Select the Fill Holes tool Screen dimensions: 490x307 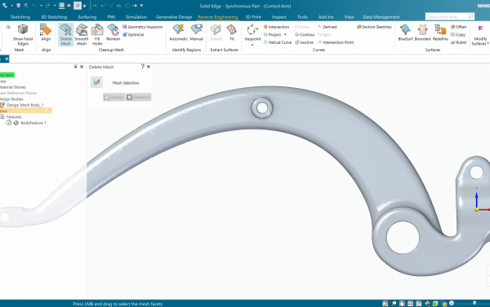coord(97,34)
